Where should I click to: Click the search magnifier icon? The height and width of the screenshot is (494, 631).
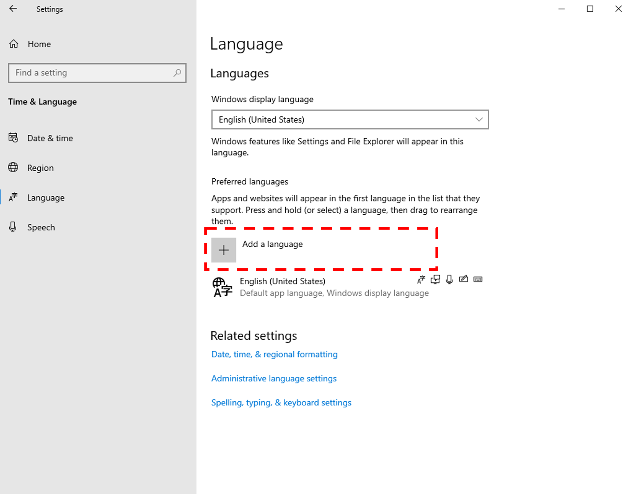click(177, 73)
